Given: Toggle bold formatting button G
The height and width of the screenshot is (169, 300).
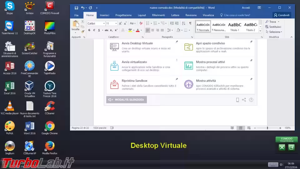Looking at the screenshot, I should pos(89,30).
